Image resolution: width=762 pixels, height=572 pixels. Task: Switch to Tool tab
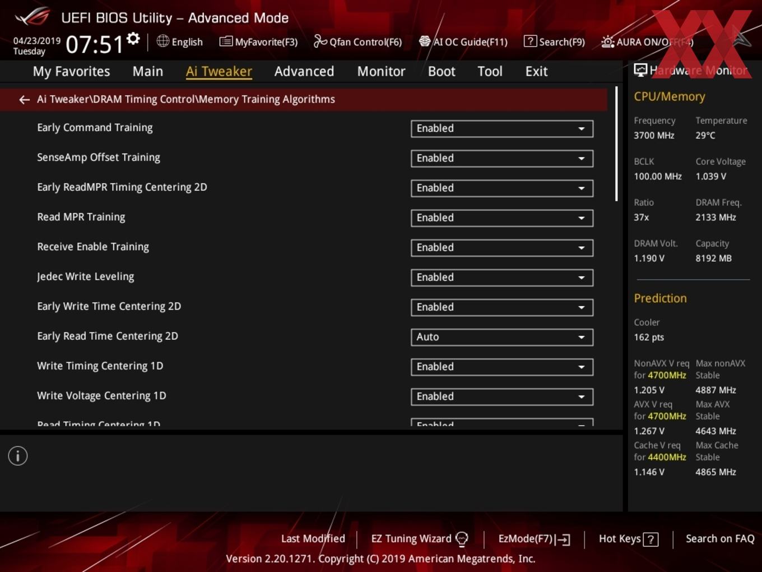[490, 71]
